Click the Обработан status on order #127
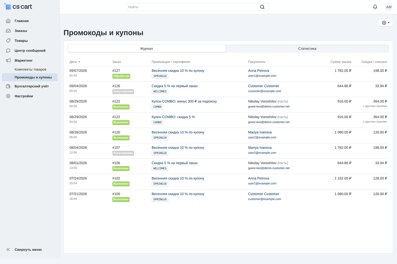397x264 pixels. pyautogui.click(x=121, y=76)
